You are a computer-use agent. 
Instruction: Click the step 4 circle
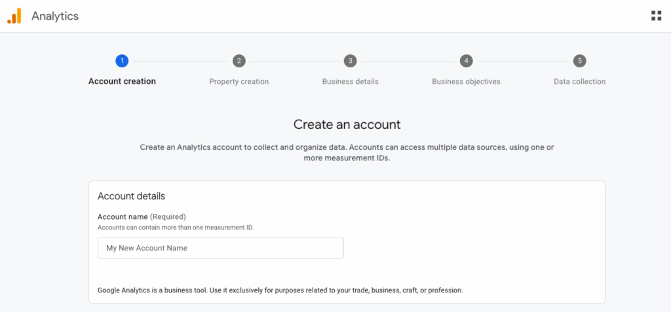pos(466,61)
